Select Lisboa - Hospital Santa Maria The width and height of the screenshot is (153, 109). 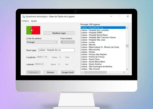coord(103,35)
